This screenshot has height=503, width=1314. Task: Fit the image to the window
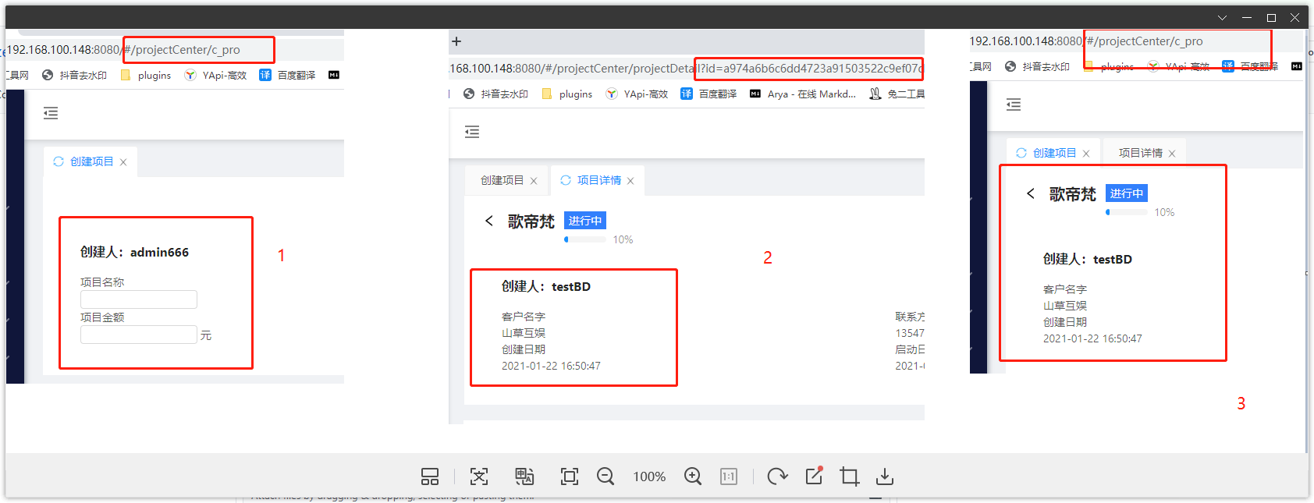tap(570, 476)
